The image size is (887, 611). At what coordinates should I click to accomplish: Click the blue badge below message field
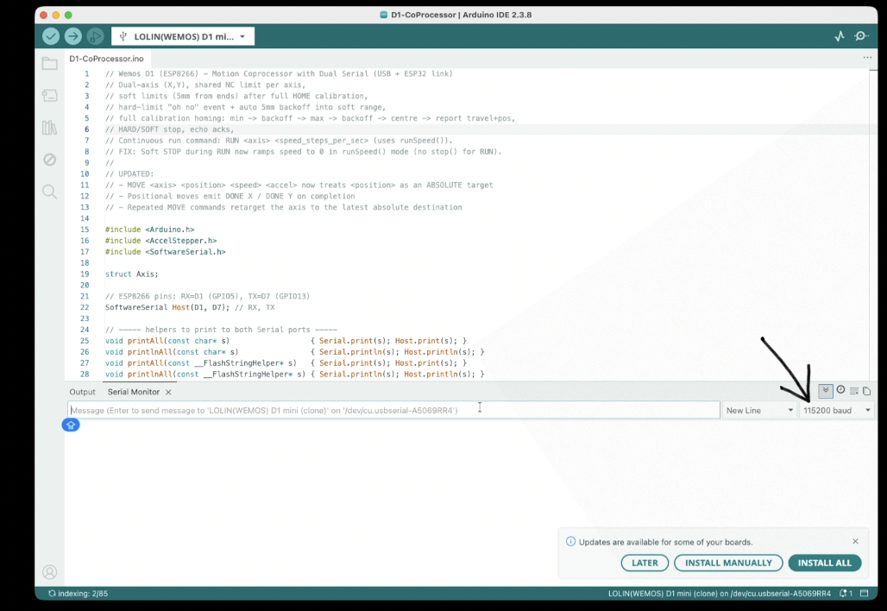coord(71,425)
